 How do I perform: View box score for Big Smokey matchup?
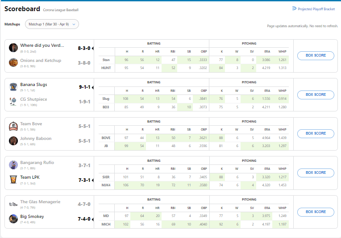click(x=316, y=212)
